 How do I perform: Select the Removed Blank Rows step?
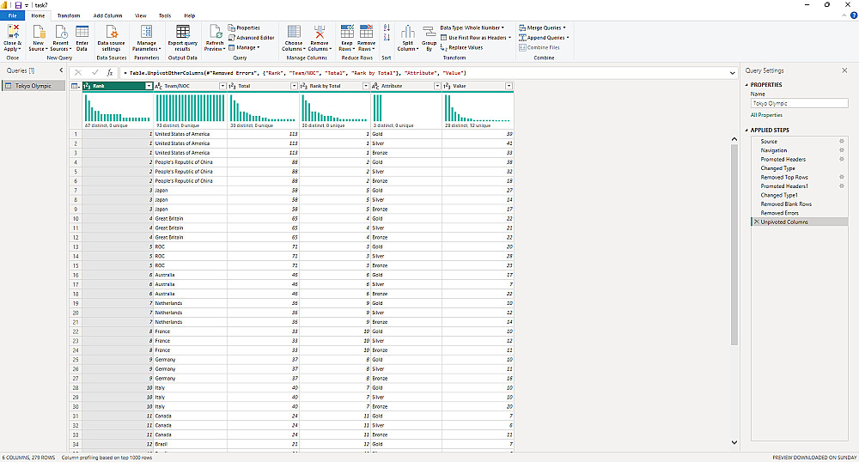[786, 204]
